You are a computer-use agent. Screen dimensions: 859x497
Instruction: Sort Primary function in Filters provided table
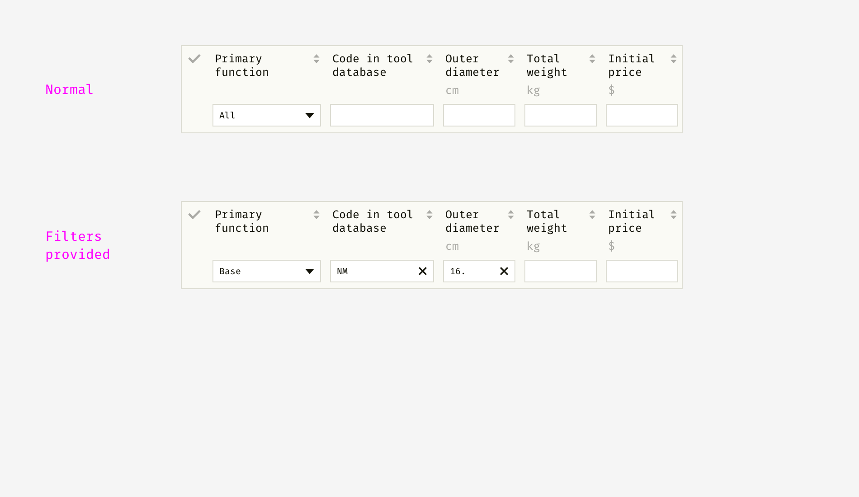click(x=316, y=215)
